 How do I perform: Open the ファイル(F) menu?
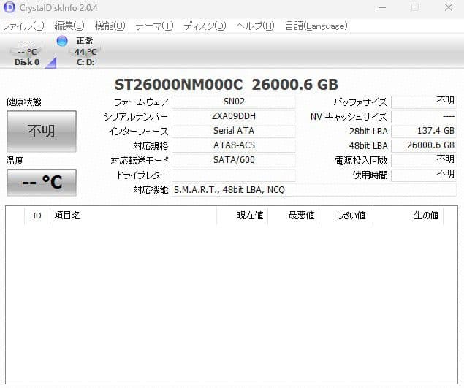click(23, 26)
